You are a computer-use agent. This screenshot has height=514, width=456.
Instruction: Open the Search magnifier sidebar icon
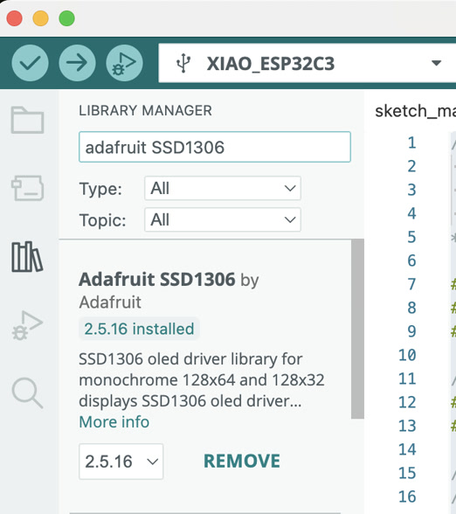[27, 392]
